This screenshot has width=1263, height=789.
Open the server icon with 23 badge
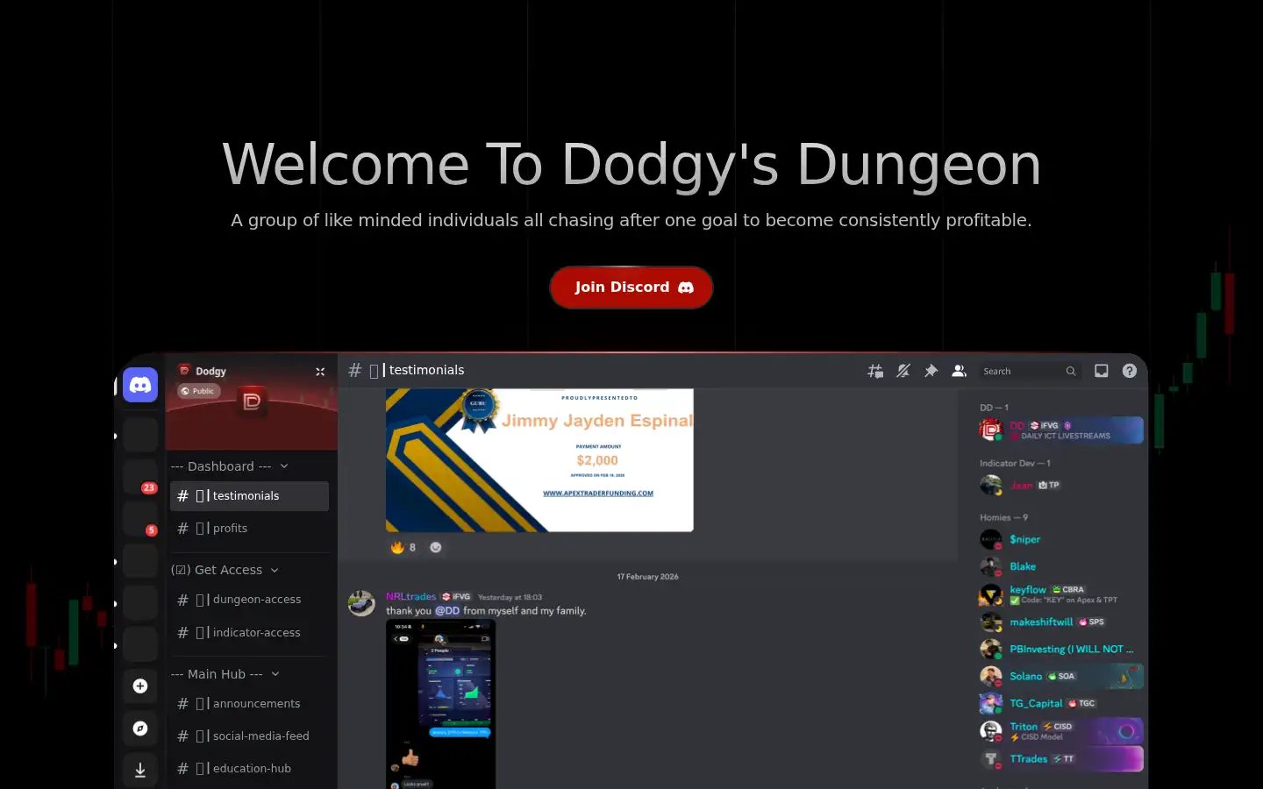[x=140, y=477]
